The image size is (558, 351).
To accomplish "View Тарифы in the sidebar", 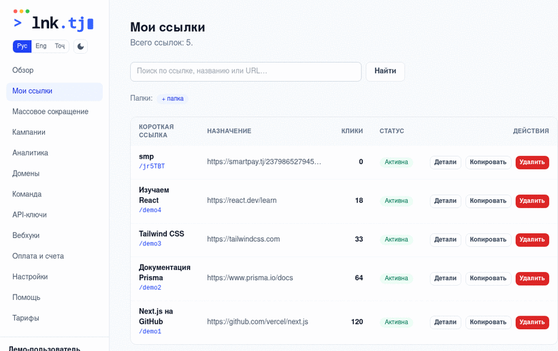I will pyautogui.click(x=54, y=318).
